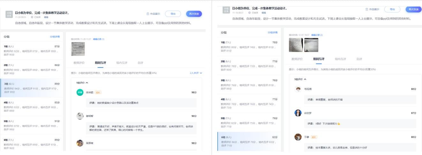This screenshot has height=155, width=422.
Task: Open the thumbnail submitted at 11-20 11:37
Action: tap(78, 49)
